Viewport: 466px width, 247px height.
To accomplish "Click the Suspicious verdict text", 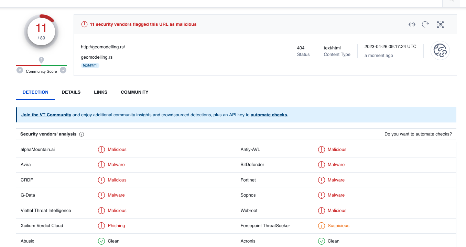I will (x=338, y=226).
